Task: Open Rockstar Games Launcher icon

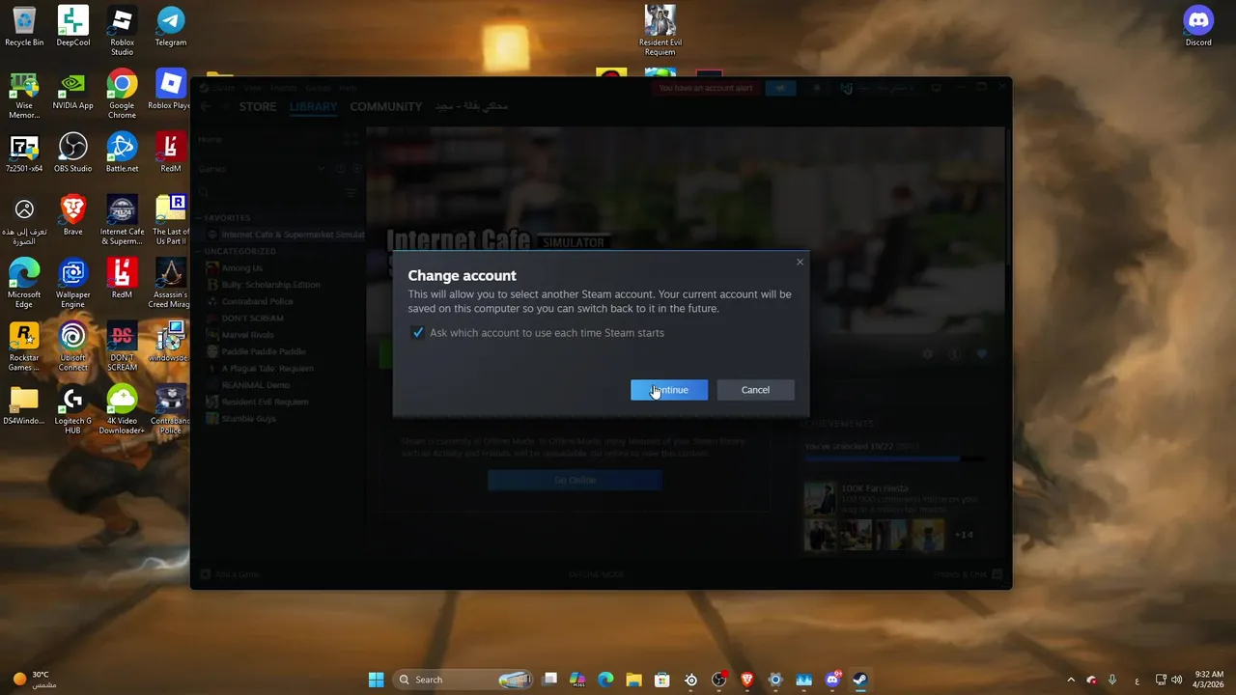Action: pos(24,347)
